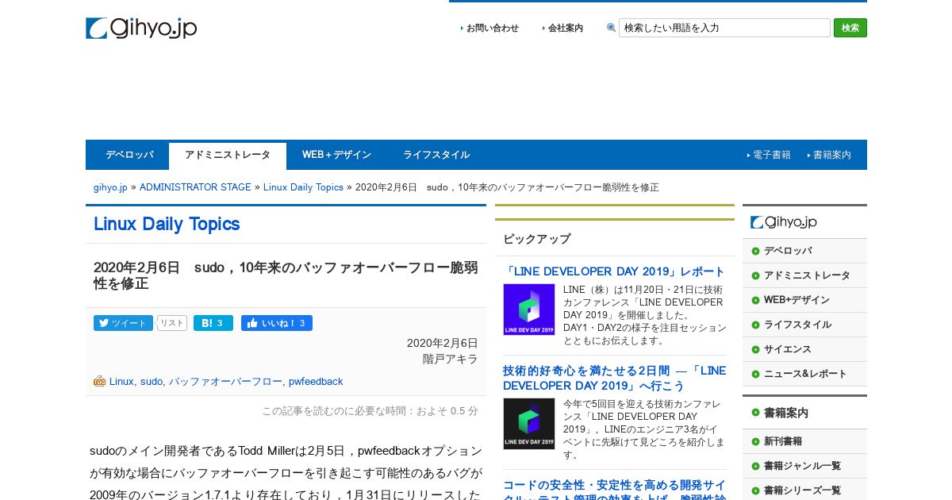The image size is (952, 500).
Task: Click the gihyo.jp header logo
Action: click(141, 29)
